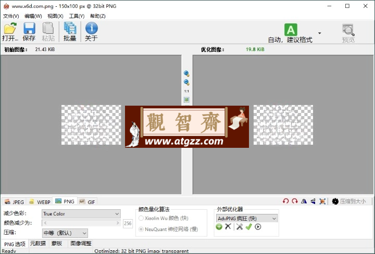This screenshot has width=375, height=254.
Task: Click the gear icon for 压缩到大小
Action: (335, 201)
